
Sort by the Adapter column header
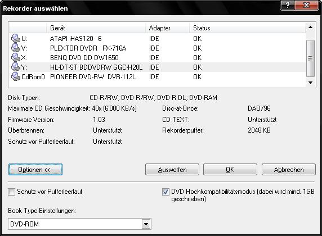click(x=168, y=28)
